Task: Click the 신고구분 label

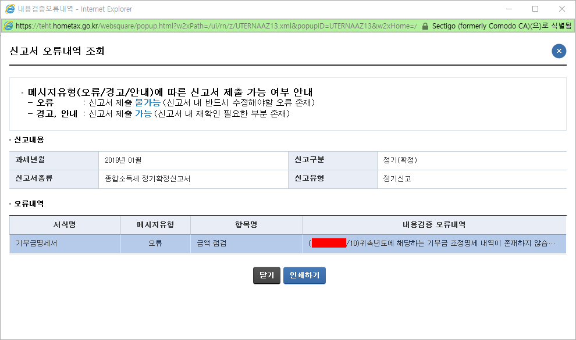Action: click(310, 160)
